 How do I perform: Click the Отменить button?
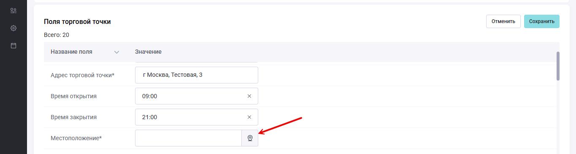[503, 21]
